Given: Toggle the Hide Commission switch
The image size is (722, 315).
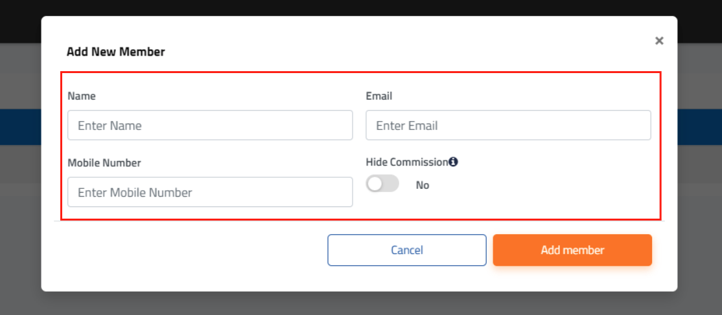Looking at the screenshot, I should pyautogui.click(x=382, y=184).
